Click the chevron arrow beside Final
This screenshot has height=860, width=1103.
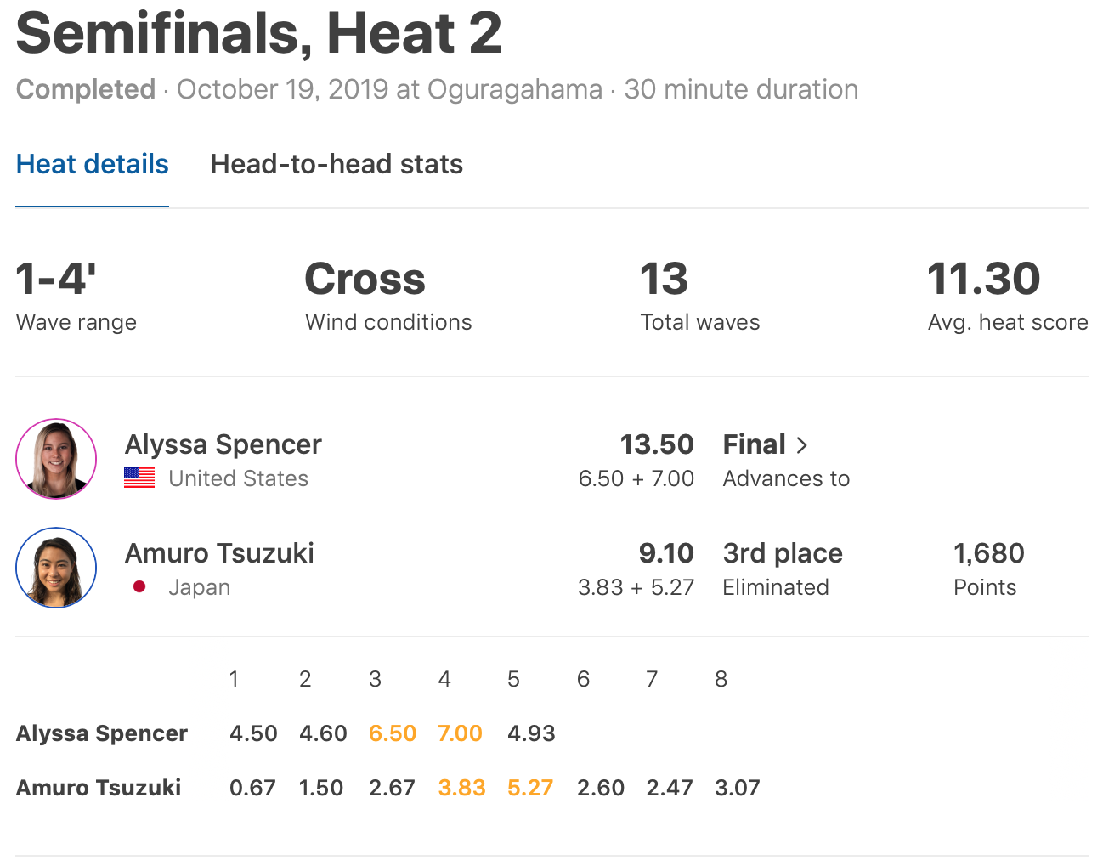(x=801, y=445)
